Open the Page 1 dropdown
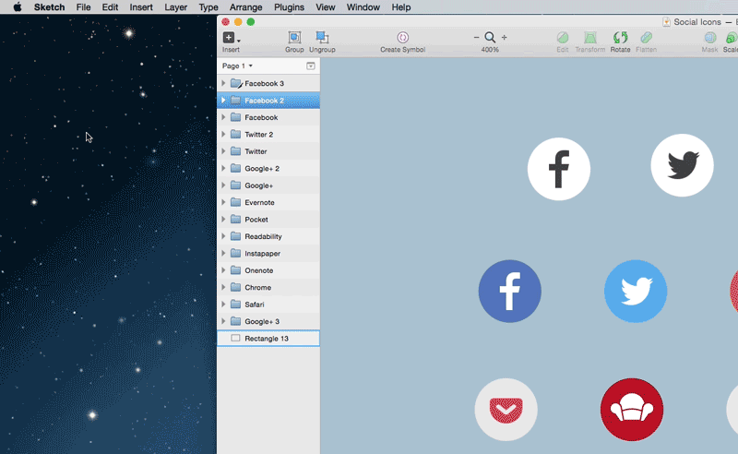 coord(237,66)
